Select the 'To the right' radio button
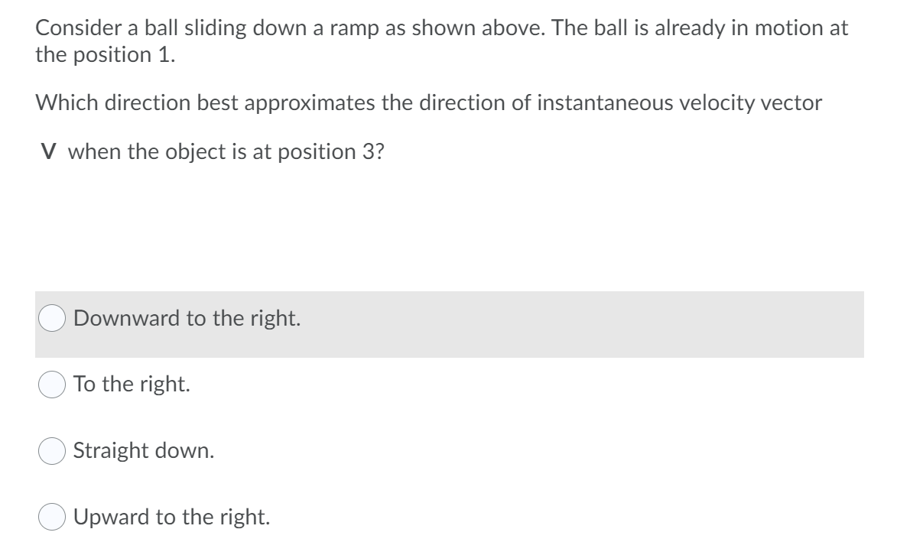The width and height of the screenshot is (897, 542). tap(50, 385)
